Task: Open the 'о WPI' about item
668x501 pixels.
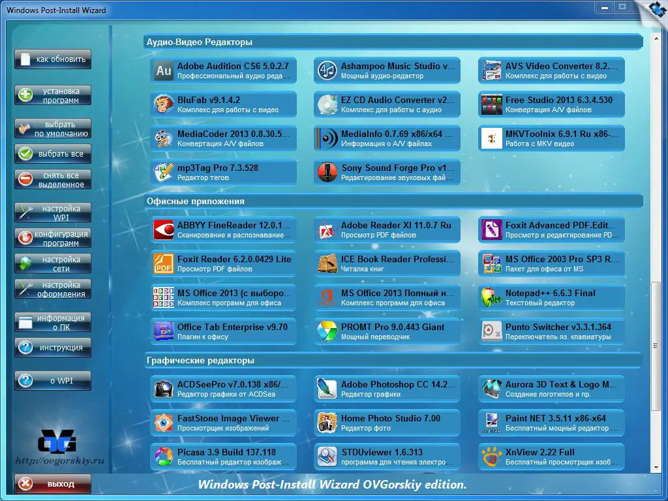Action: pyautogui.click(x=53, y=381)
